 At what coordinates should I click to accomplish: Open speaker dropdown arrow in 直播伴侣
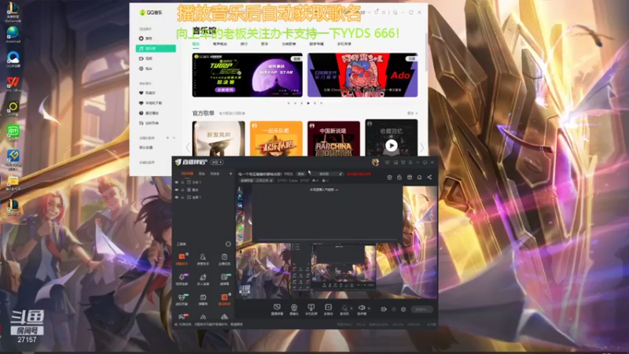pyautogui.click(x=369, y=308)
